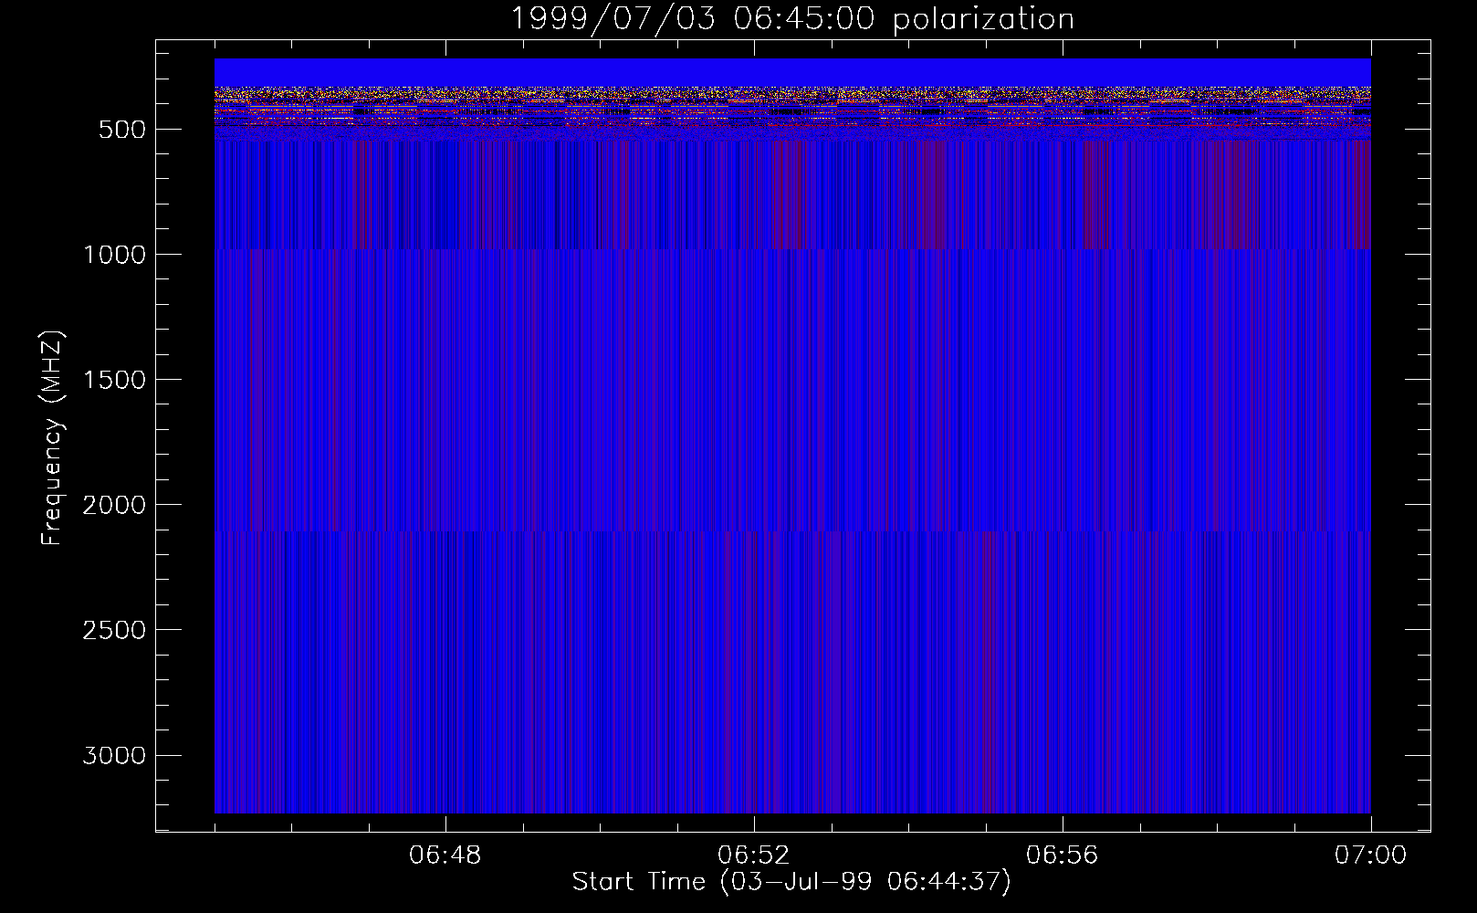Click the word "polarization" in the title

tap(983, 19)
